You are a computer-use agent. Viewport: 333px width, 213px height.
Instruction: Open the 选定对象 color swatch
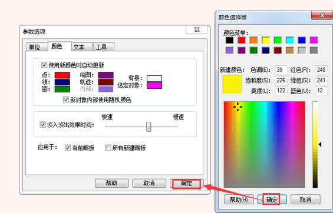[x=154, y=85]
